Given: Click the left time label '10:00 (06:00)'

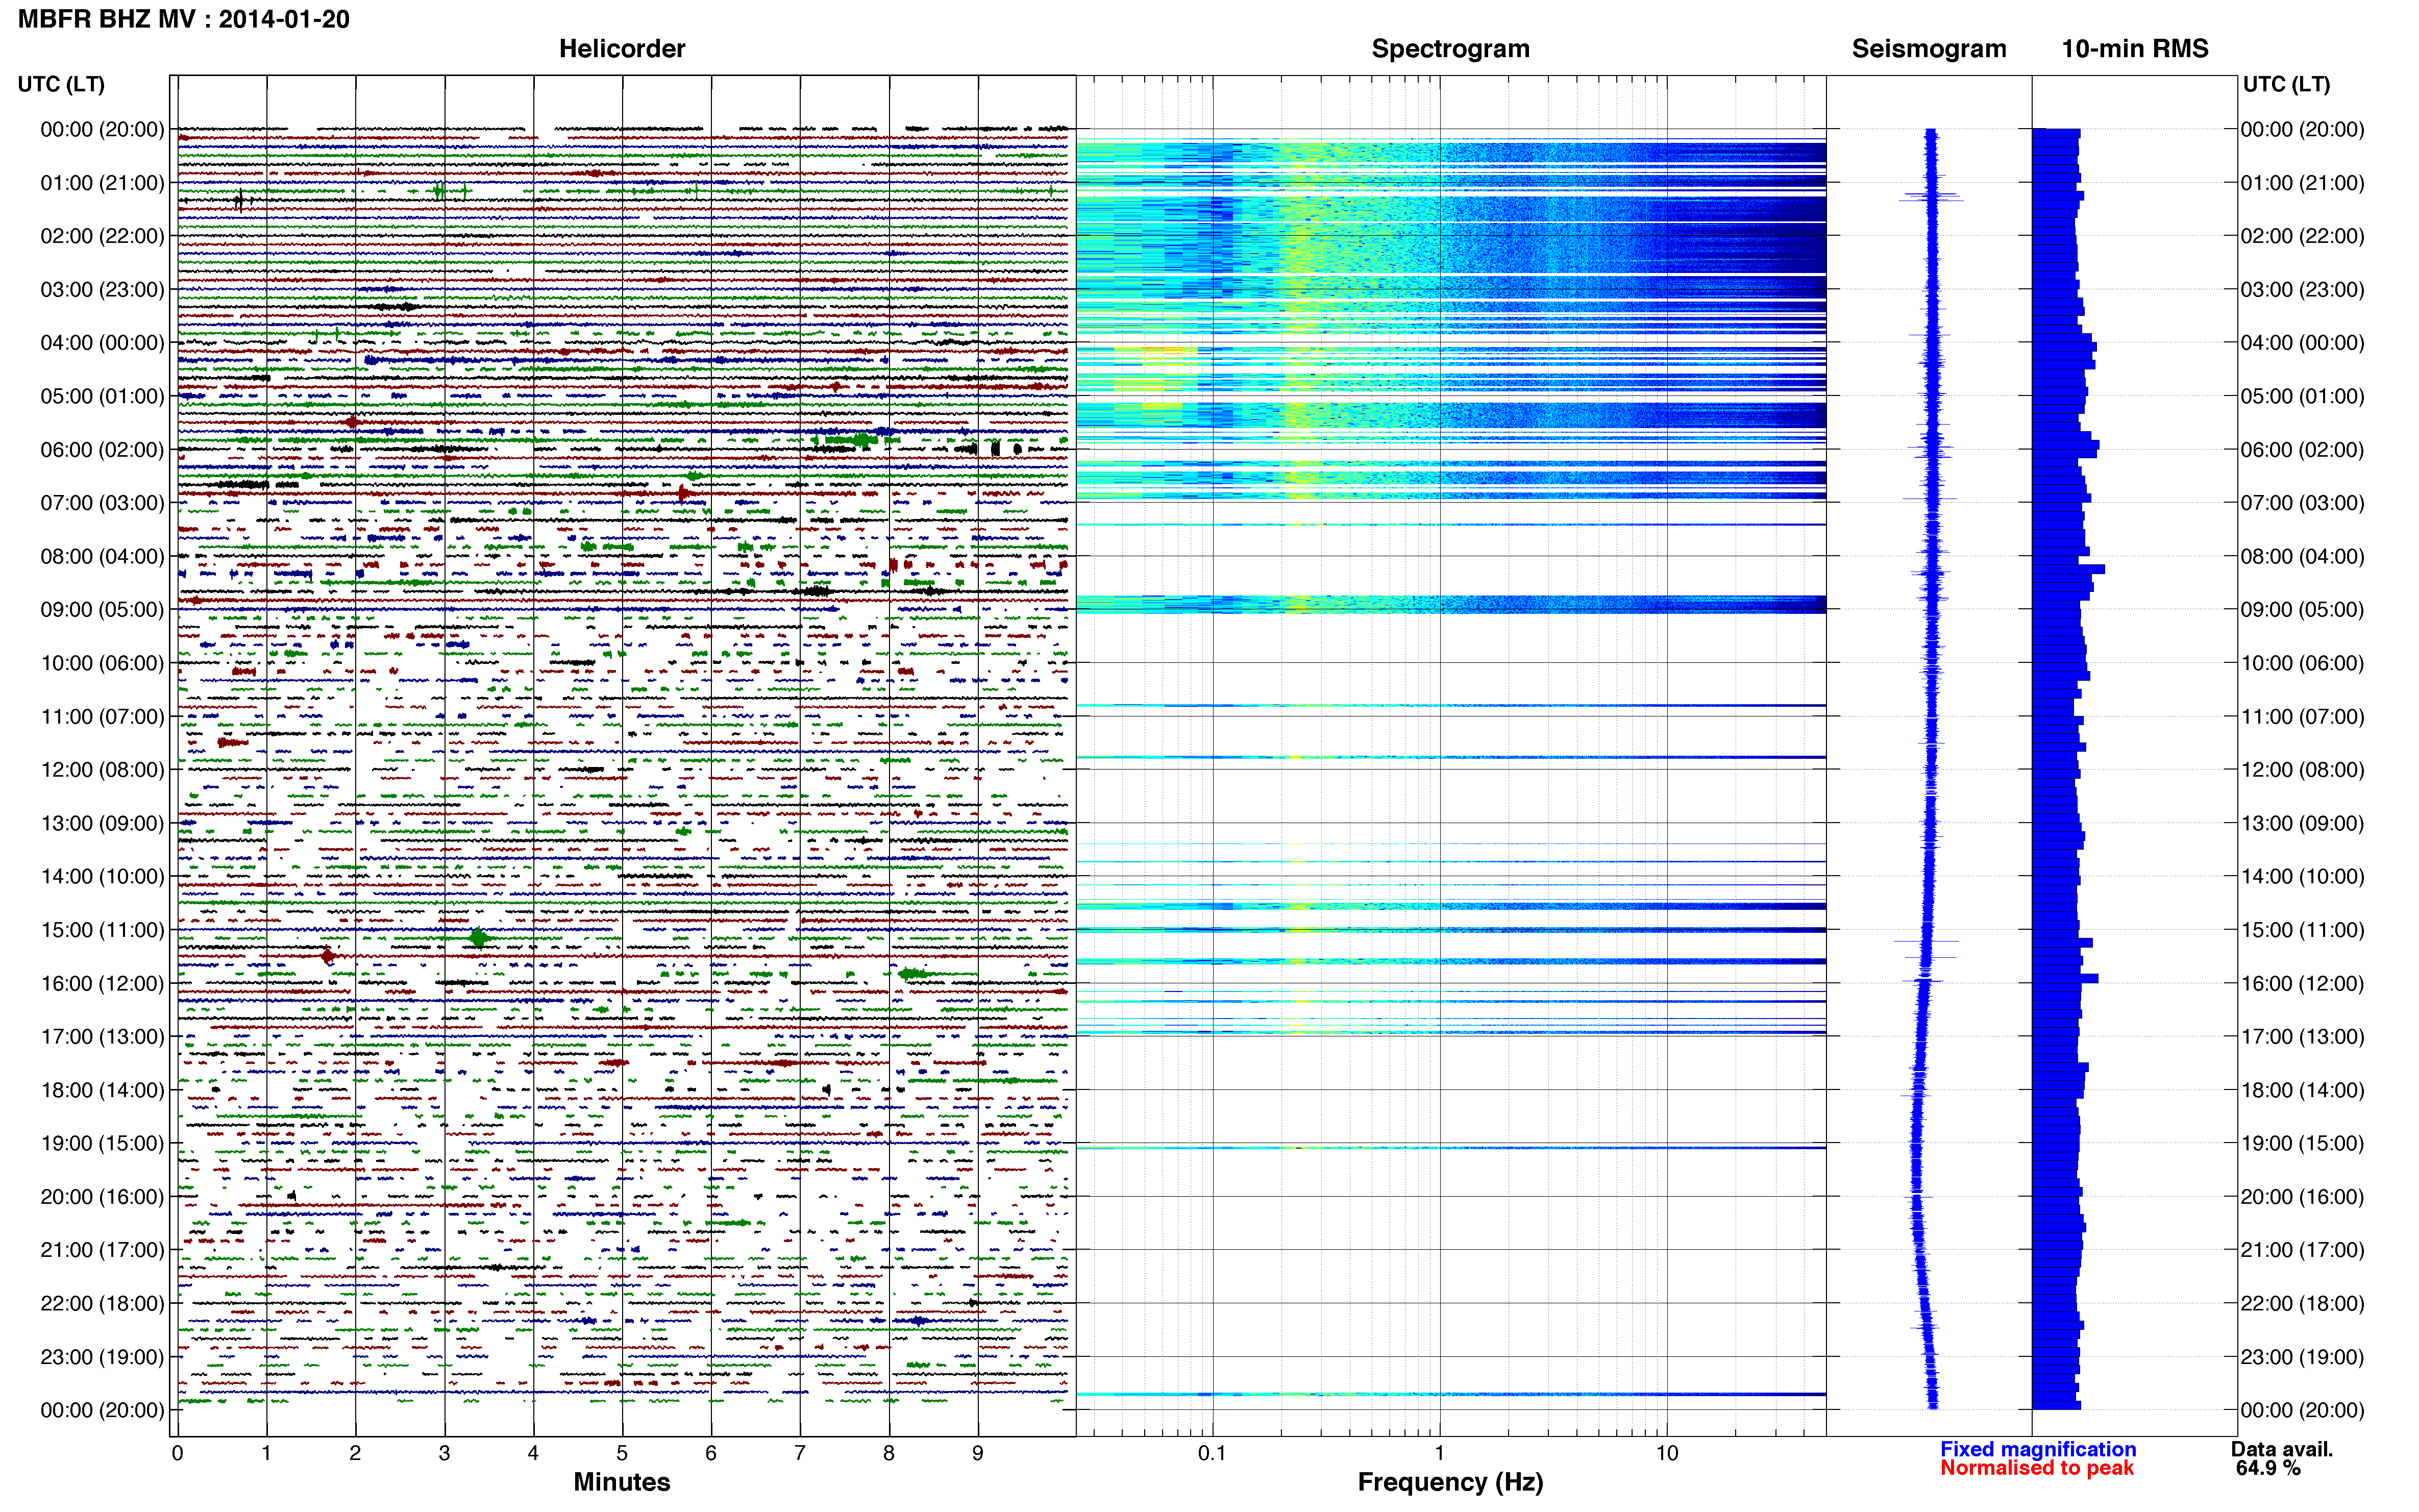Looking at the screenshot, I should (102, 663).
